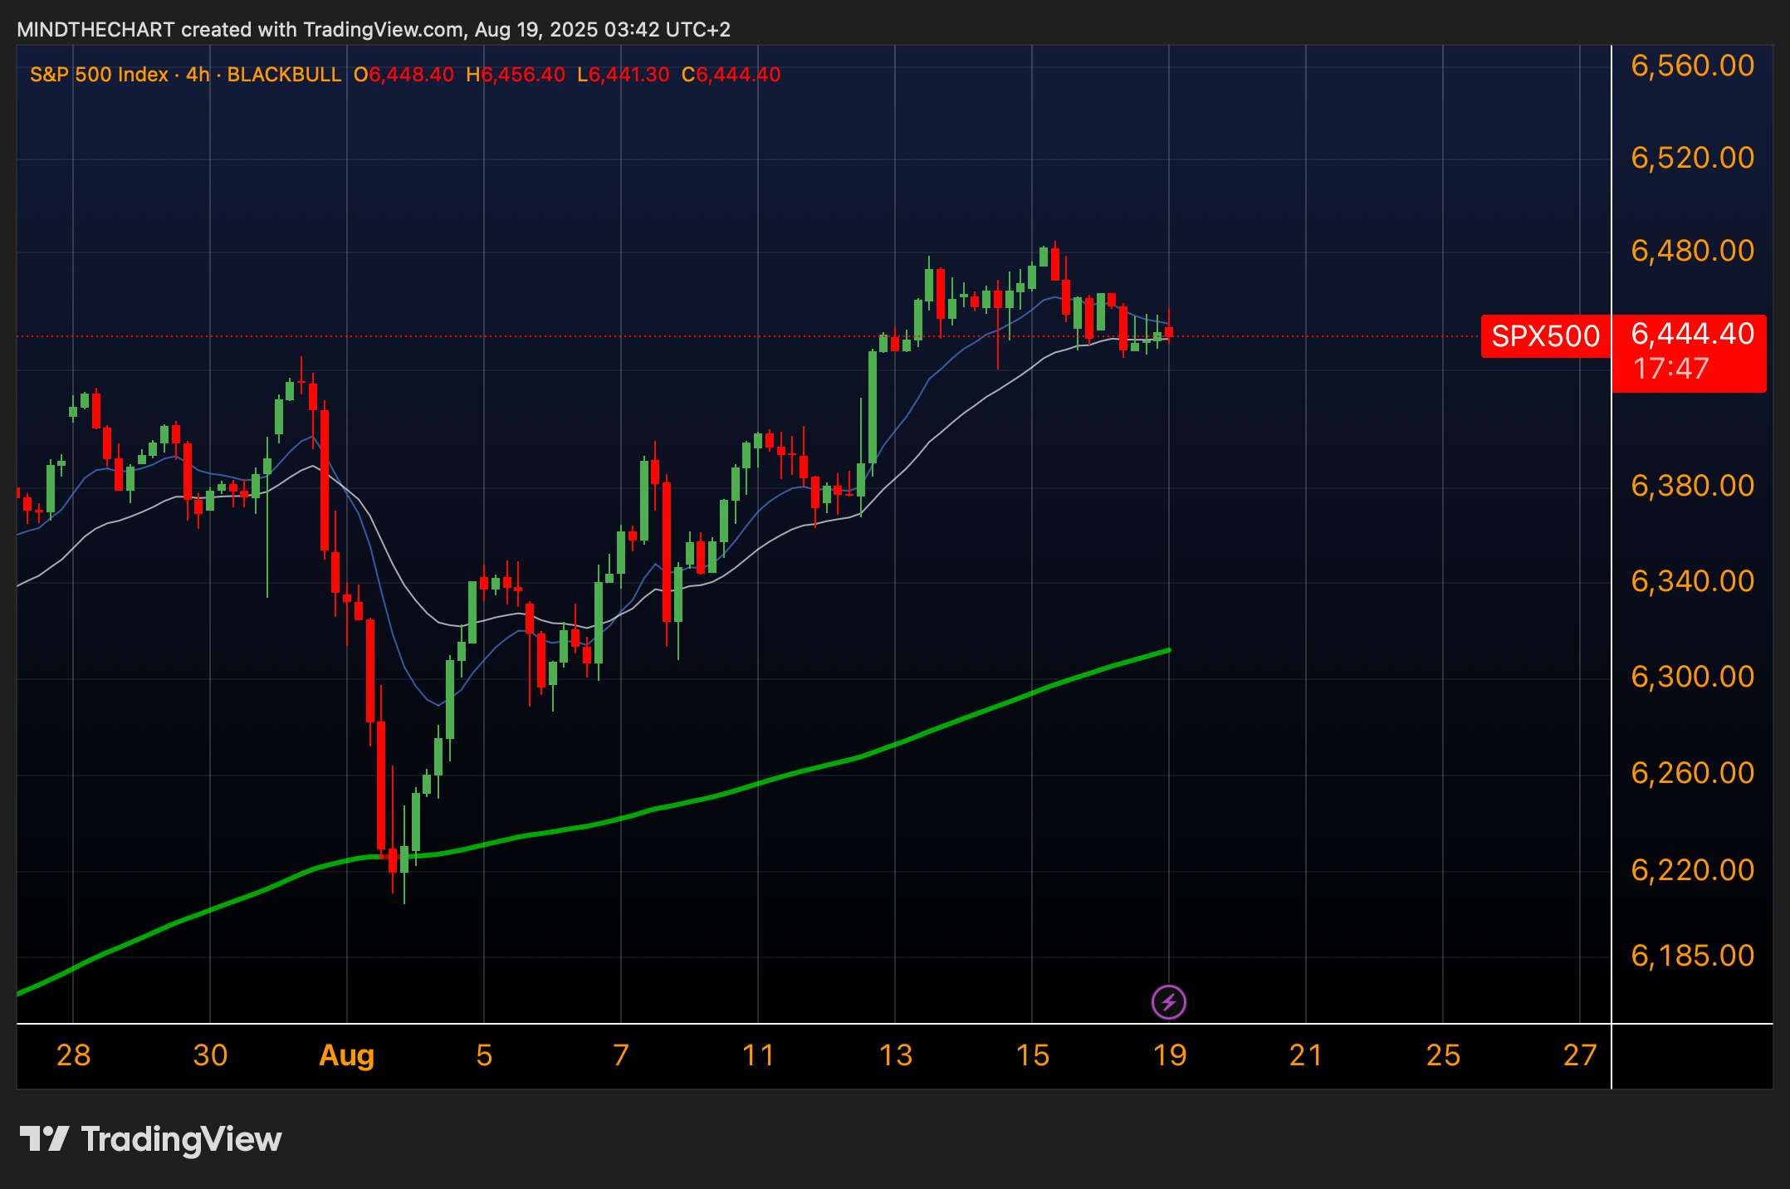Click the 6,560.00 price axis label
This screenshot has height=1189, width=1790.
1692,66
